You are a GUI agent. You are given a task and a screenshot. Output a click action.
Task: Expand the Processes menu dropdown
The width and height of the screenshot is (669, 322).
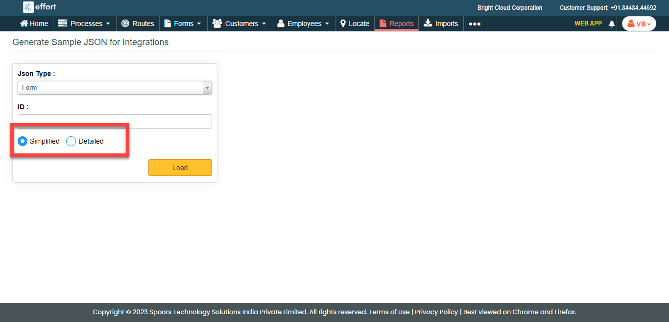point(85,24)
